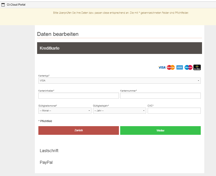Focus the Karteninhaber input field
Image resolution: width=216 pixels, height=176 pixels.
(x=79, y=96)
